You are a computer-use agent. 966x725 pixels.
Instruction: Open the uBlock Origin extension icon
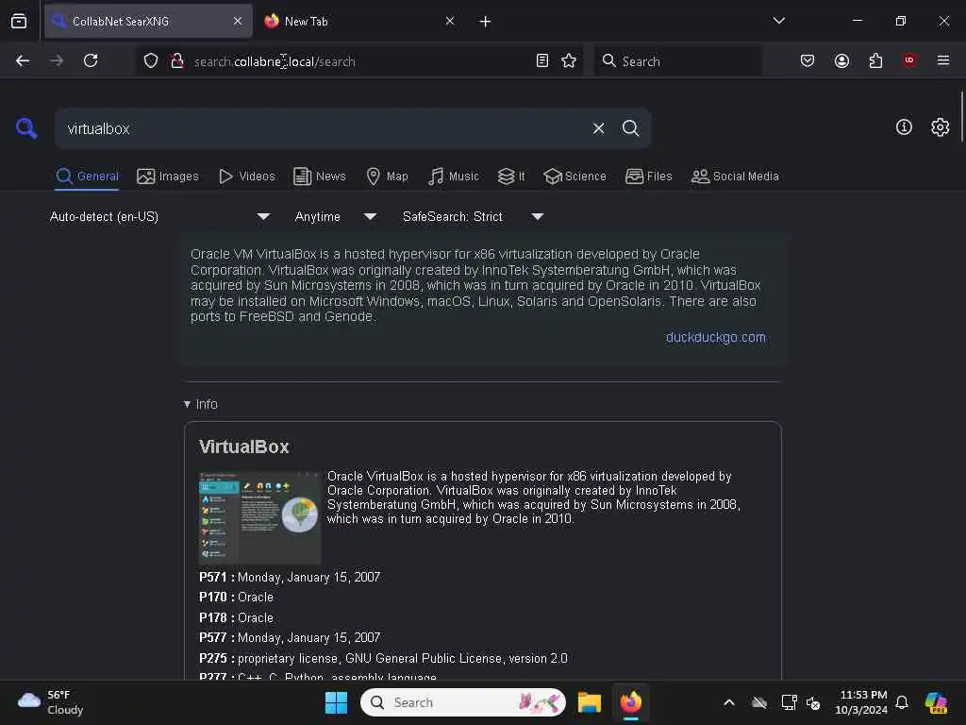point(909,60)
